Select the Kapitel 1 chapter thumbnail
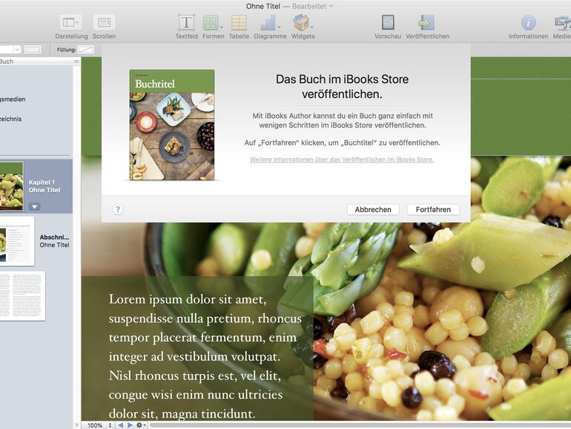Screen dimensions: 571x429 coord(11,186)
